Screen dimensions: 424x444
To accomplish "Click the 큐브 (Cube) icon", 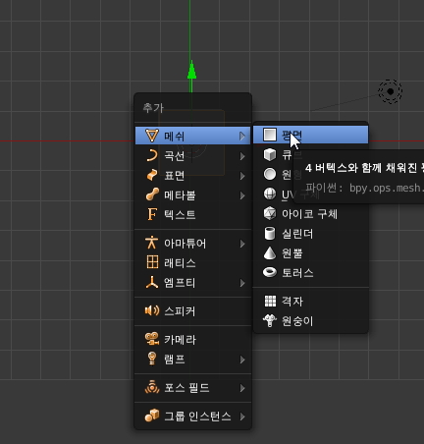I will 270,154.
